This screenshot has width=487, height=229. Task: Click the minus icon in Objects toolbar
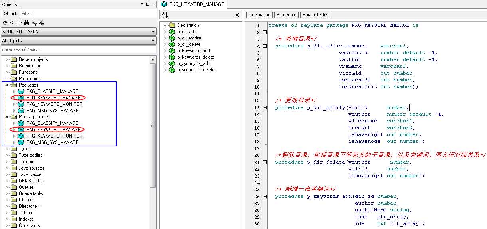20,23
